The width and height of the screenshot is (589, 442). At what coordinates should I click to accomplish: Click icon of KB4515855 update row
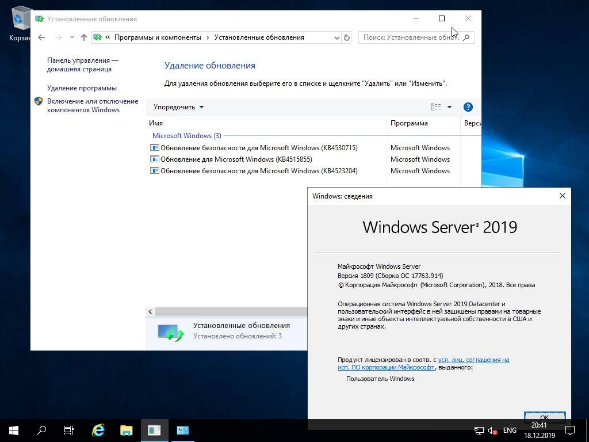(154, 159)
